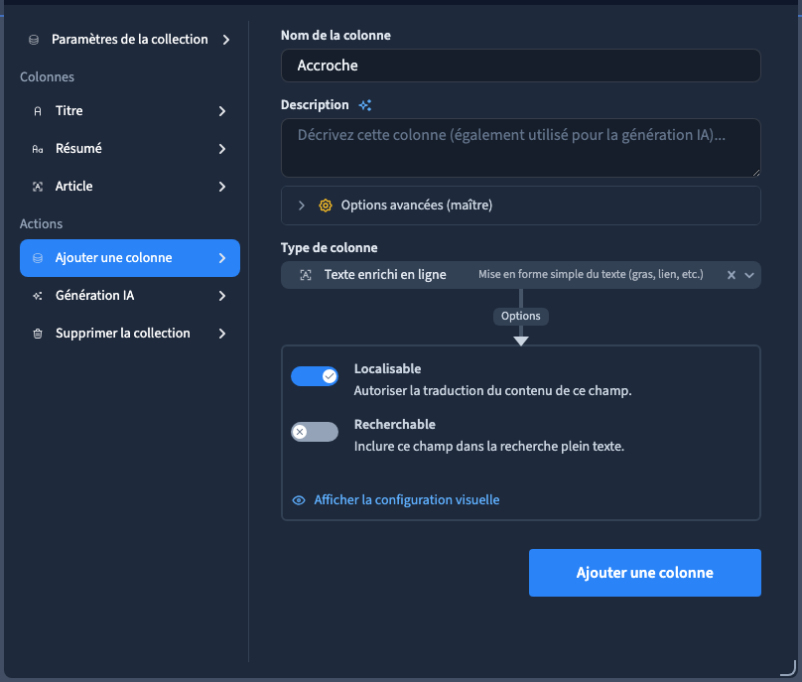This screenshot has width=802, height=682.
Task: Click the orange gear icon in Options avancées
Action: [326, 205]
